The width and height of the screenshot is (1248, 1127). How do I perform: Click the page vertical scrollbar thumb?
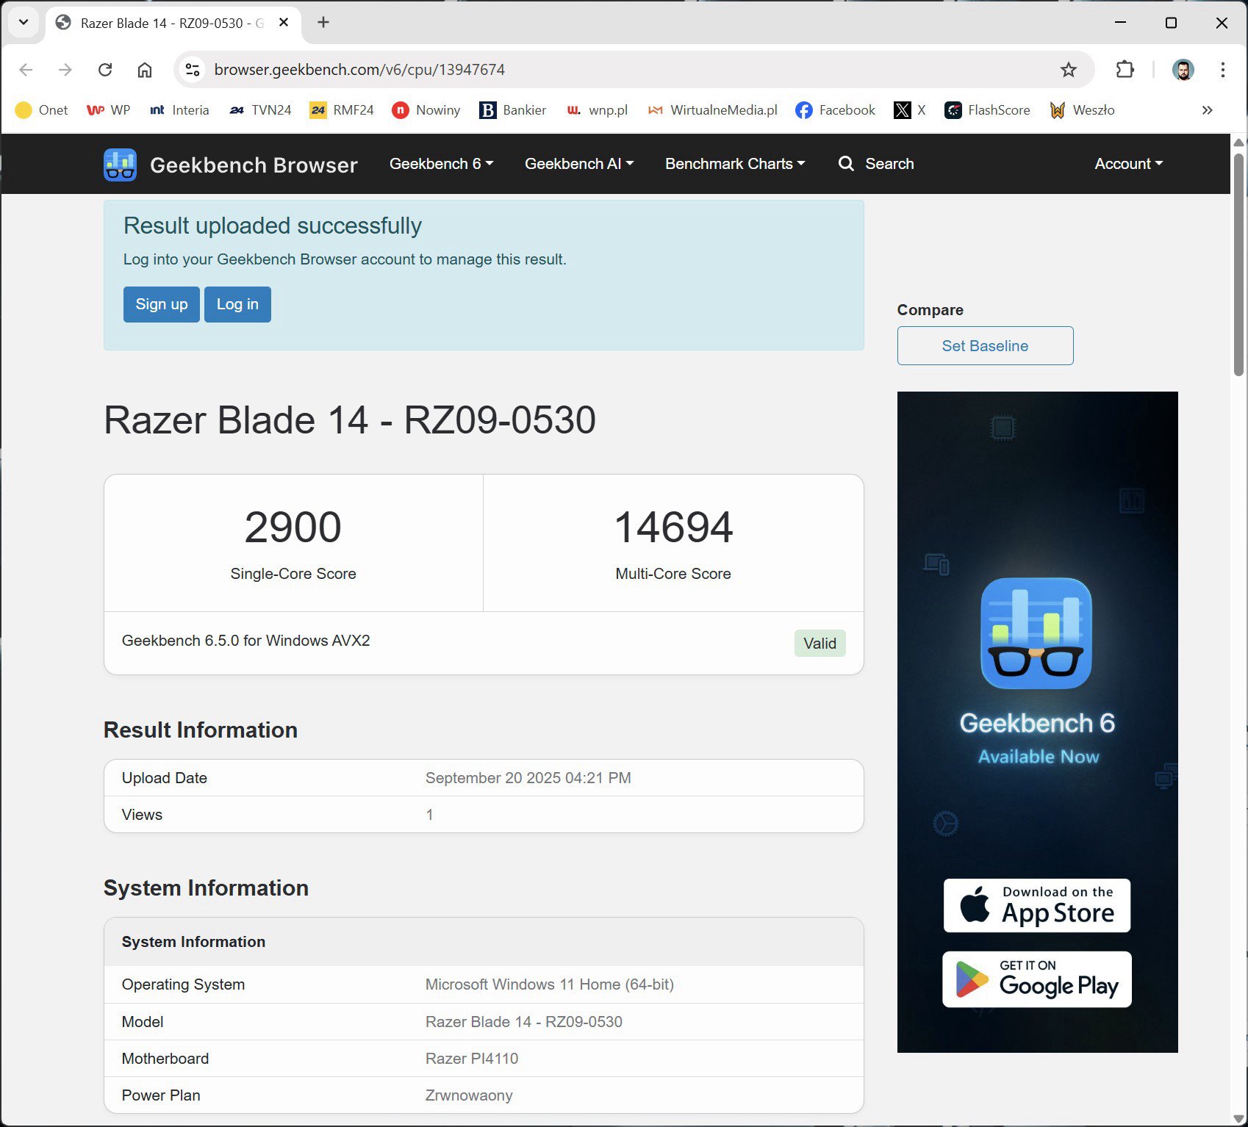1238,264
